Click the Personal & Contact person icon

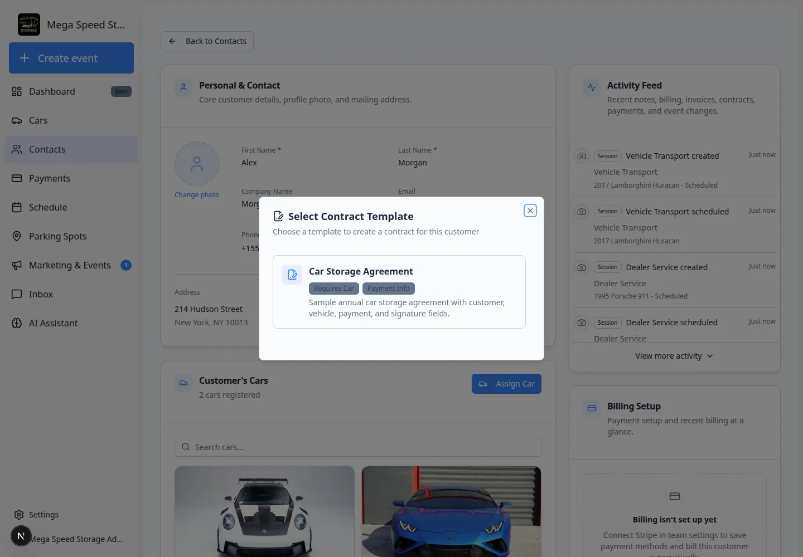coord(183,87)
